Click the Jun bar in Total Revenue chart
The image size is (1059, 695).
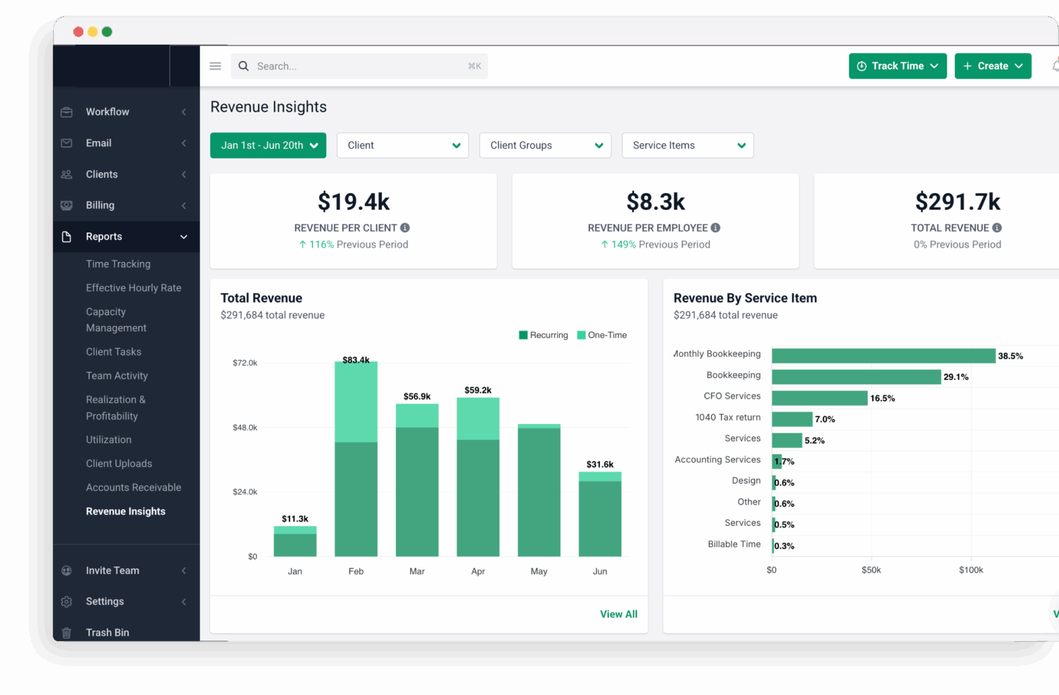tap(600, 514)
